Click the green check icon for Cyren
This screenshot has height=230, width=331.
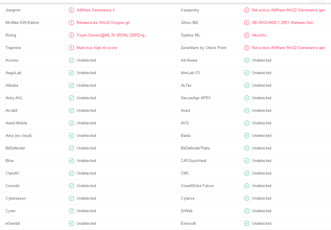click(71, 211)
